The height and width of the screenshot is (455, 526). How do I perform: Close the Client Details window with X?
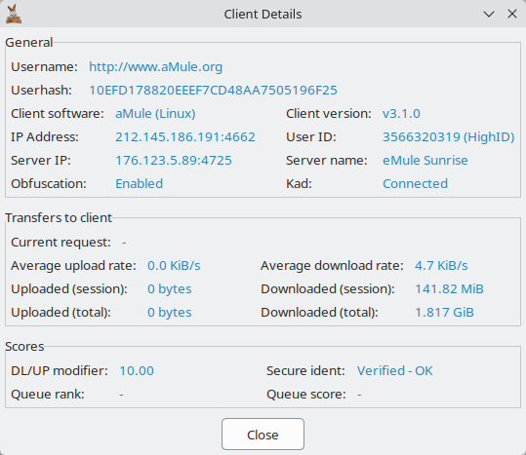(x=512, y=14)
